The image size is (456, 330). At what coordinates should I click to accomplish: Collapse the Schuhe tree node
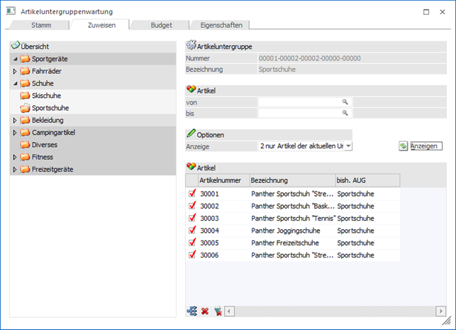tap(15, 84)
